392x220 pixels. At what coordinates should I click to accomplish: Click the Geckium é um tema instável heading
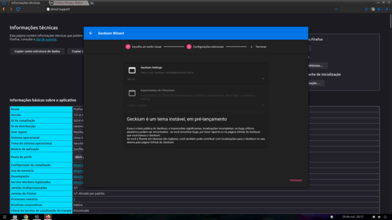(x=177, y=119)
